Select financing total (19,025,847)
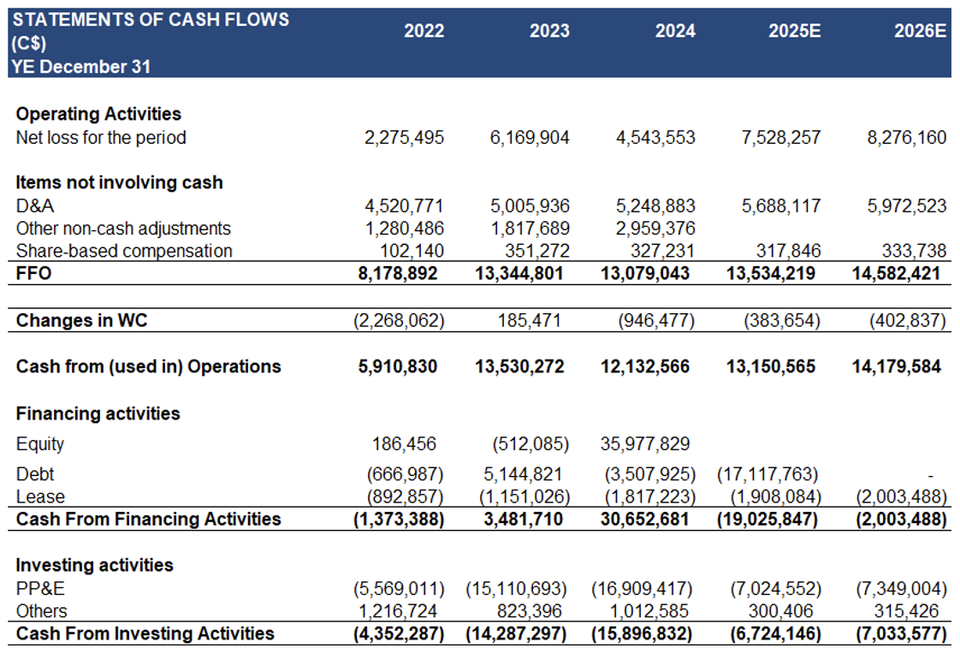Viewport: 960px width, 666px height. click(767, 519)
